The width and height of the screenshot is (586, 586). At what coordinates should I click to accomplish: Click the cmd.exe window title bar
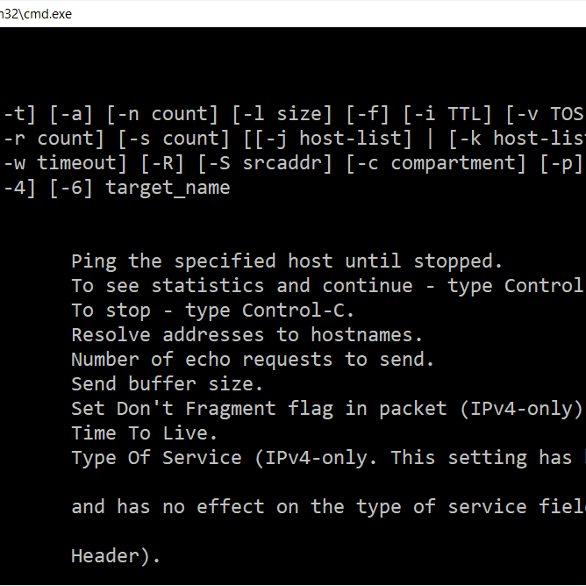tap(293, 14)
